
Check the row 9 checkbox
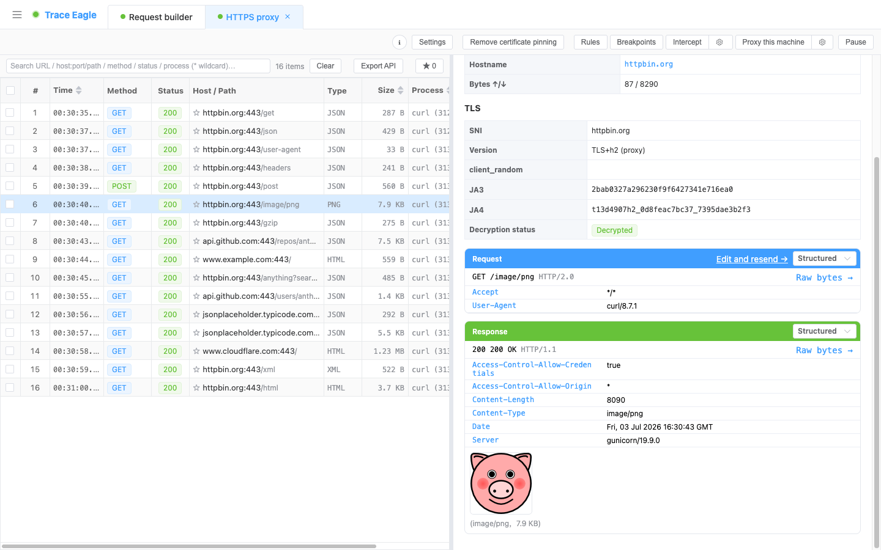(x=10, y=259)
